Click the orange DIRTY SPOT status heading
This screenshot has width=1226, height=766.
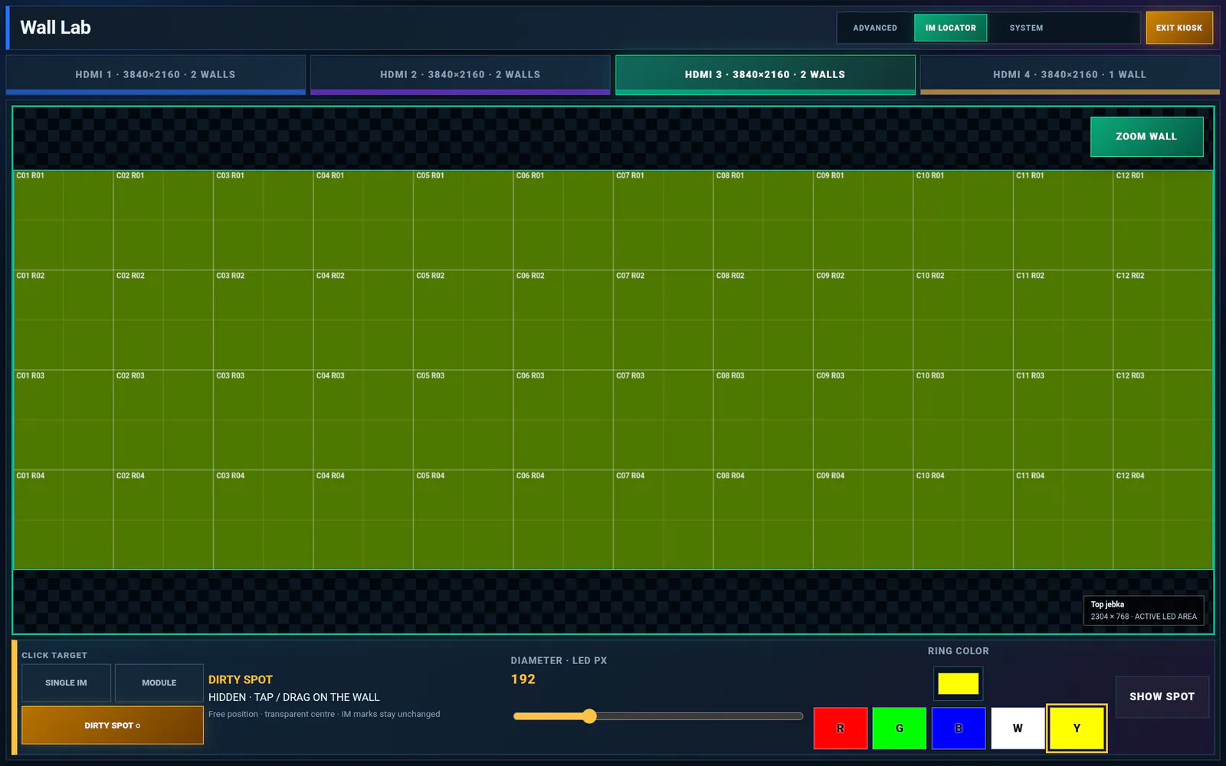[241, 679]
